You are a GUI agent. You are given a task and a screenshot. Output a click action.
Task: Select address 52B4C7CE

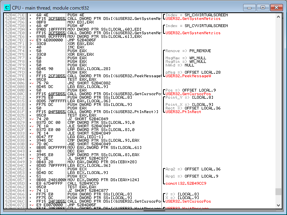click(15, 15)
